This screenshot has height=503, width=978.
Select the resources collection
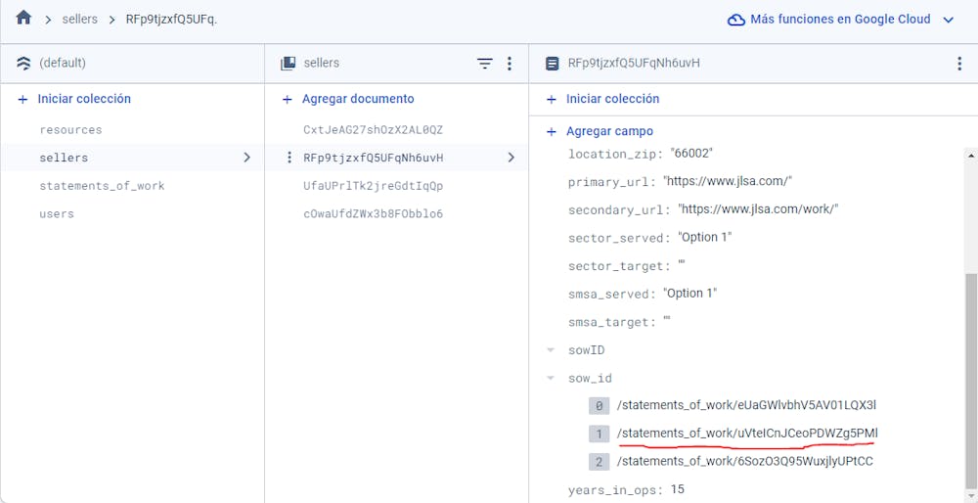[x=70, y=129]
